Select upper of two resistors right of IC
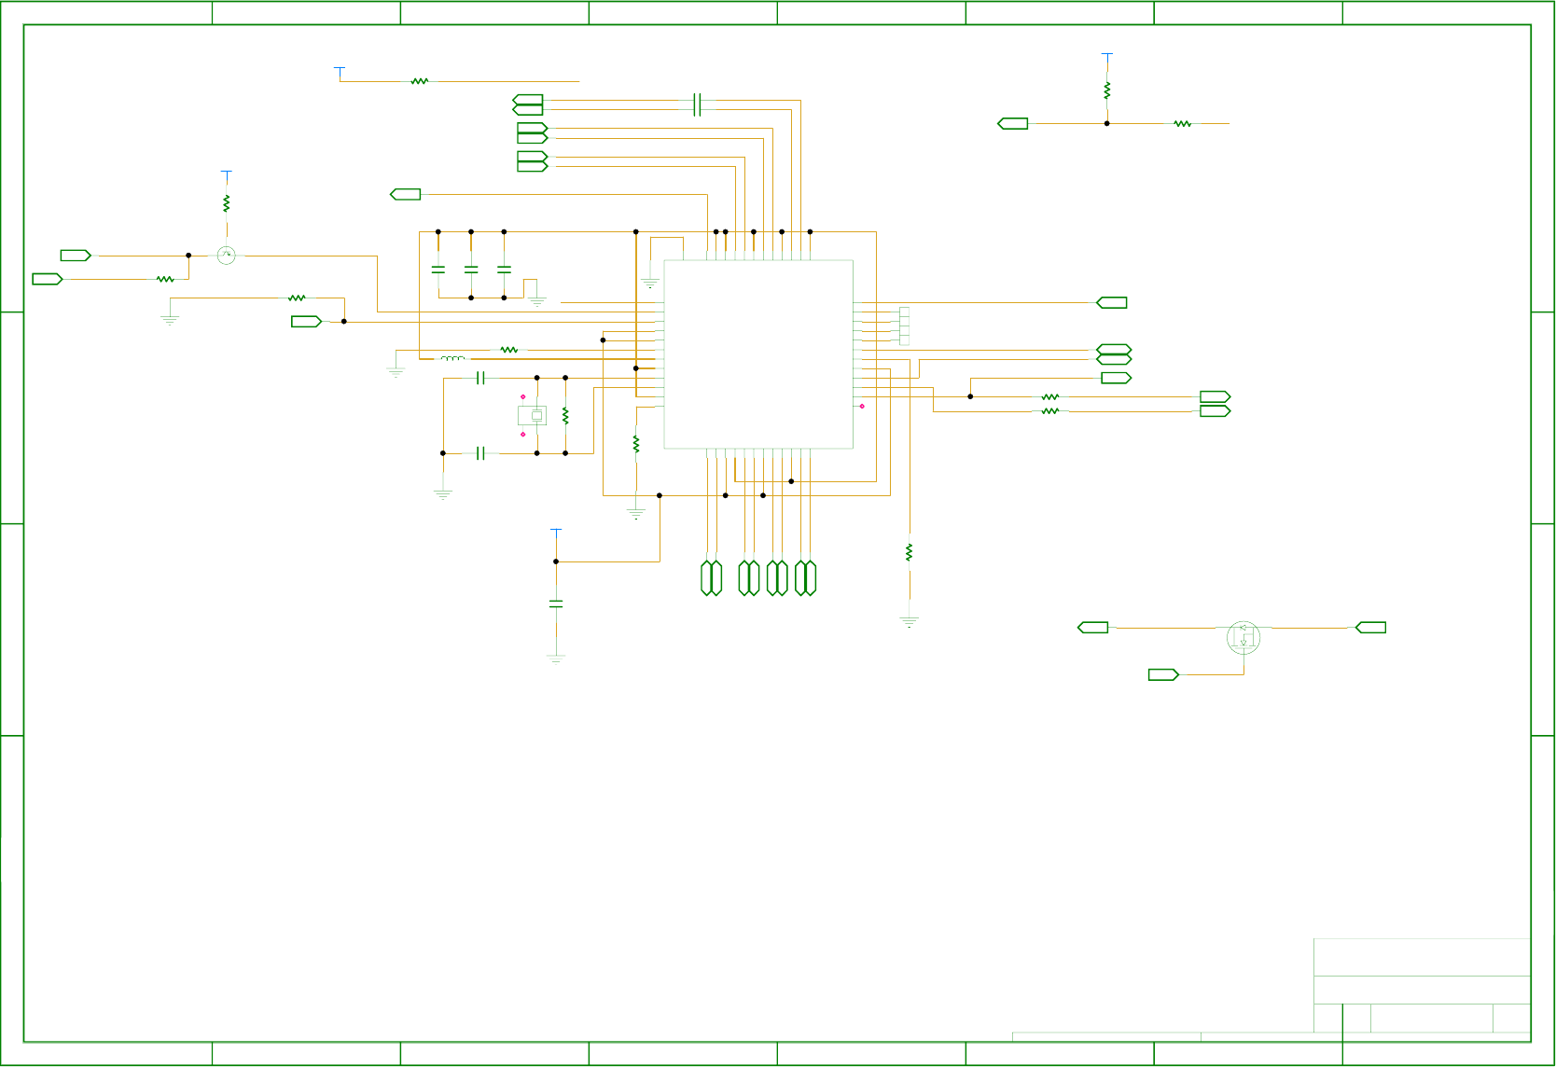Screen dimensions: 1556x1067 (x=1050, y=396)
